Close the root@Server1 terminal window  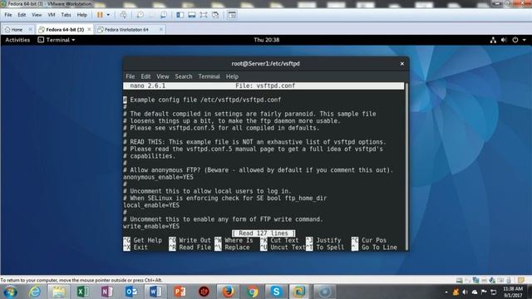coord(402,64)
